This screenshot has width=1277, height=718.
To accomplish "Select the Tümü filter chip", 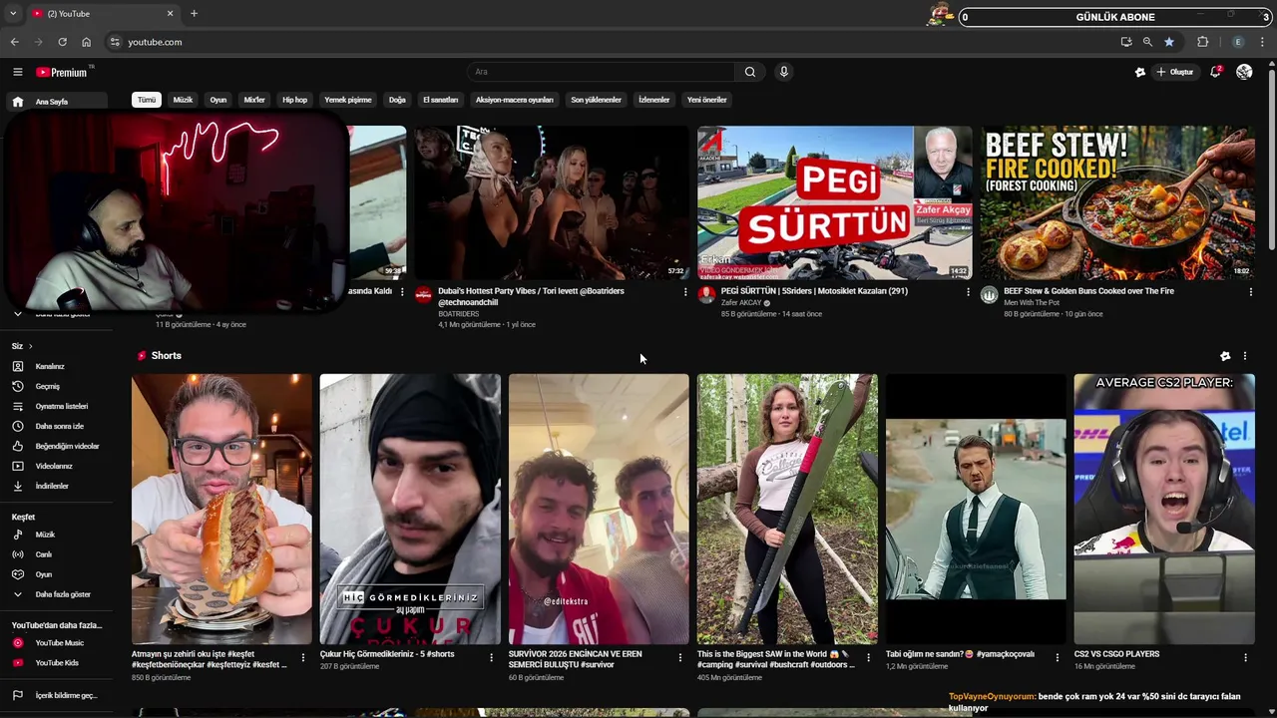I will point(147,100).
